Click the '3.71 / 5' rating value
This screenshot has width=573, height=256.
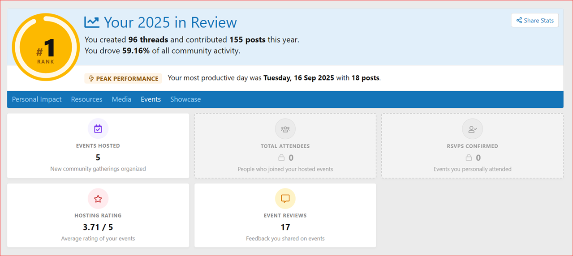98,227
